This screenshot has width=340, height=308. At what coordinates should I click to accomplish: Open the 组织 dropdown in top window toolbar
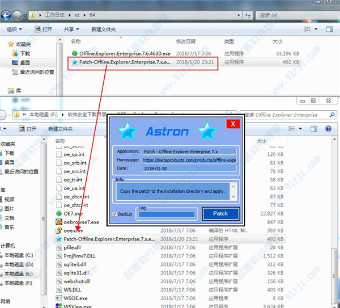tap(14, 29)
